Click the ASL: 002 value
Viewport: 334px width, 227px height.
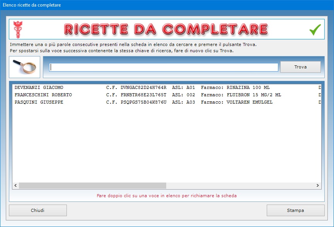pos(184,95)
